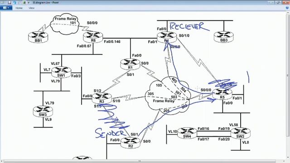Click the BB1 router label

click(x=38, y=40)
